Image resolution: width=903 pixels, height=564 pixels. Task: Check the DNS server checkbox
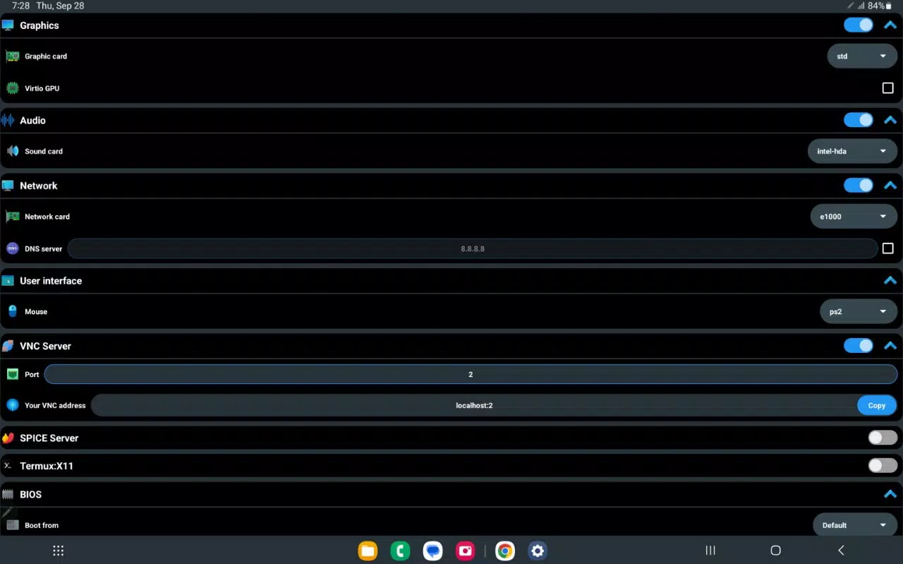(888, 248)
